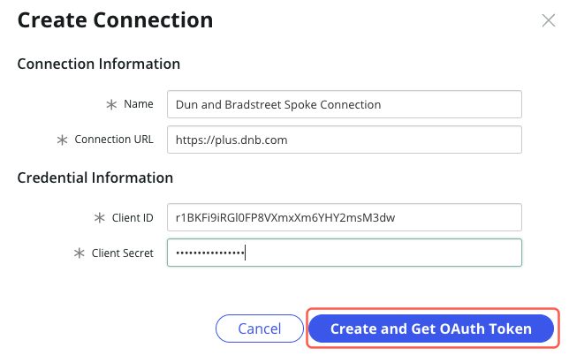The width and height of the screenshot is (569, 355).
Task: Click the Client ID label
Action: coord(133,217)
